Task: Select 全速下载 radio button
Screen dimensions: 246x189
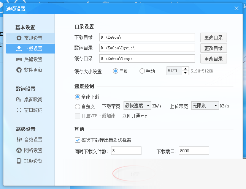Action: click(78, 97)
